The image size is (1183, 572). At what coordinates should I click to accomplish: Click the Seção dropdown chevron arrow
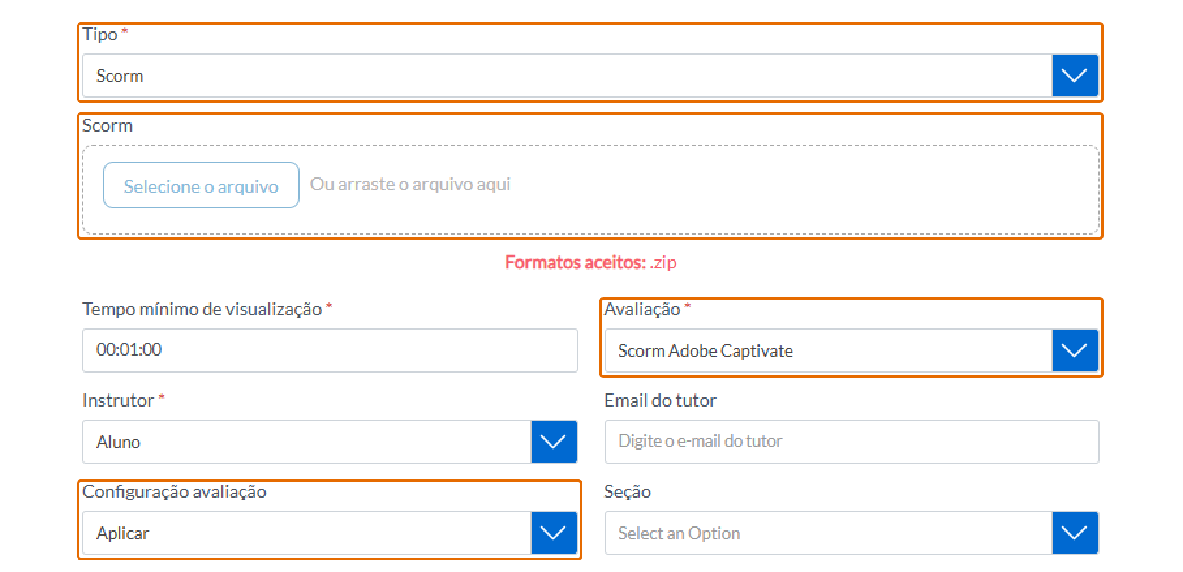pyautogui.click(x=1074, y=534)
